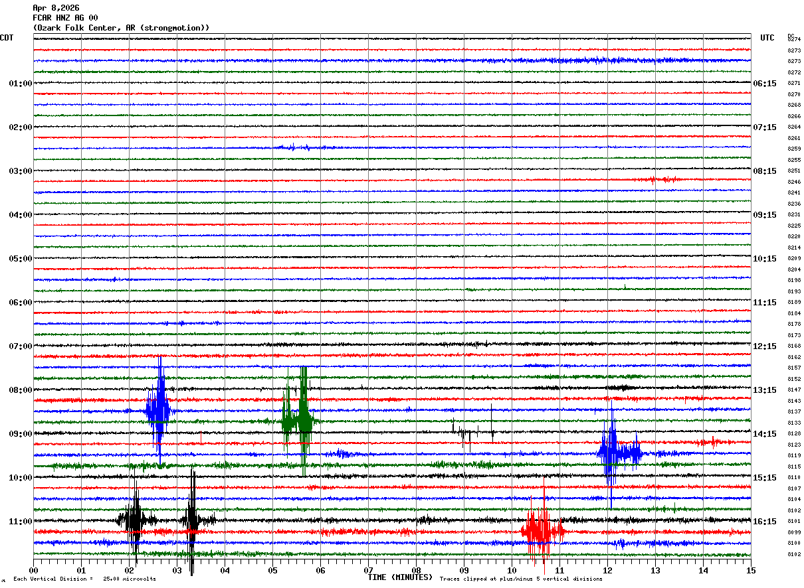Click minute tick label 09 on the axis
This screenshot has height=588, width=804.
[464, 570]
